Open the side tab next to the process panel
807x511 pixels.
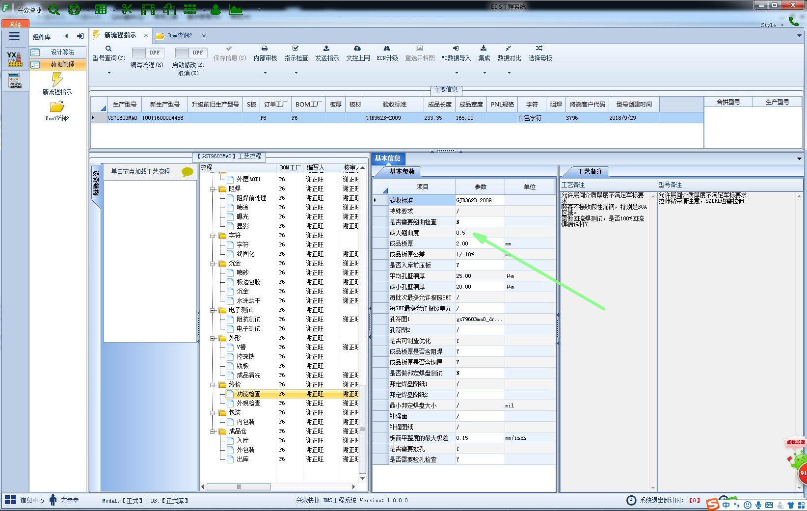(x=96, y=183)
